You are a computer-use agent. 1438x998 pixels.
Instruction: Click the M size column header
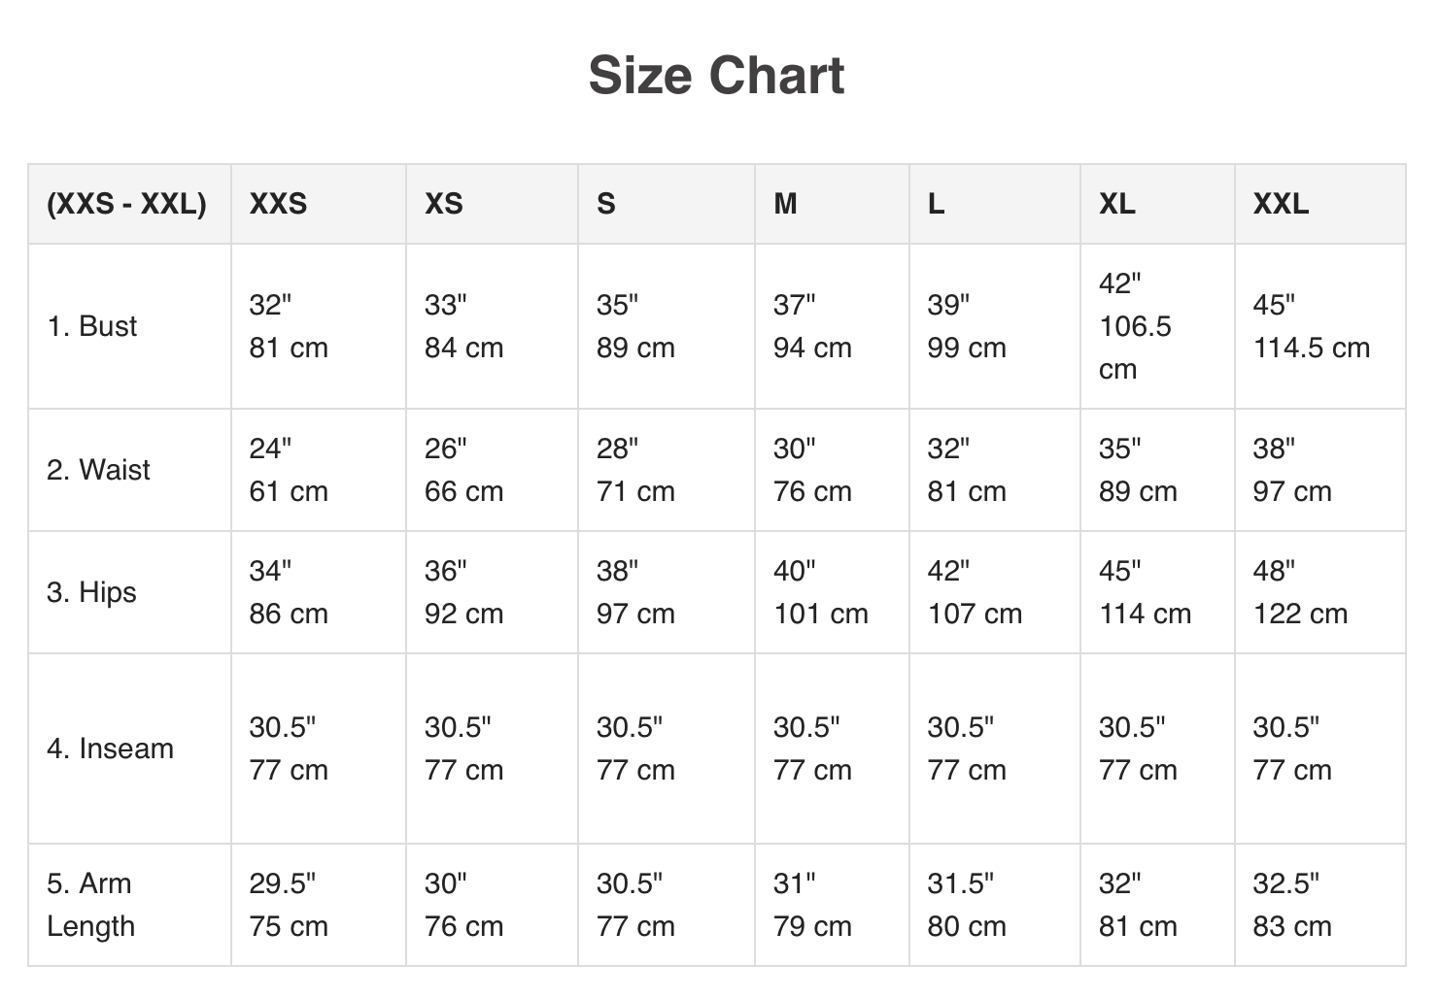[785, 204]
